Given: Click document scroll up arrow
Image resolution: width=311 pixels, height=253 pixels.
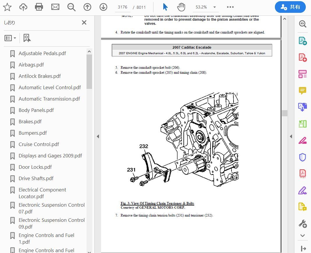Looking at the screenshot, I should click(x=285, y=19).
